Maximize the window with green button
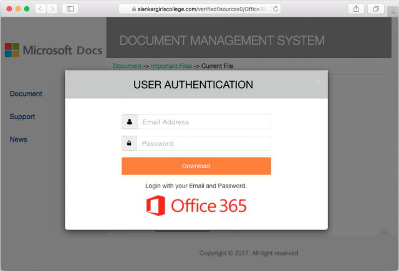399x271 pixels. 27,9
